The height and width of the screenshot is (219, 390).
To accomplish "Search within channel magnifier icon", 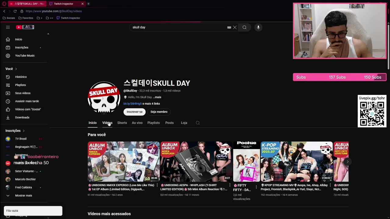I will click(198, 123).
